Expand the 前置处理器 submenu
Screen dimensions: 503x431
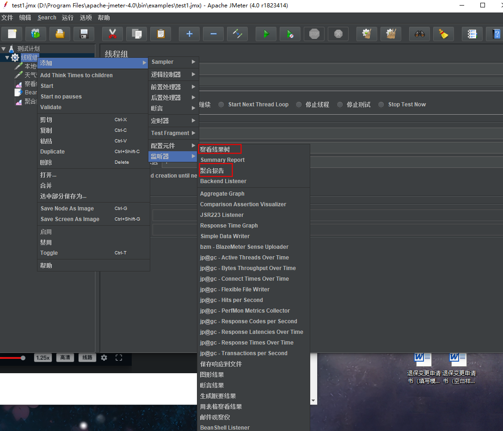click(173, 87)
